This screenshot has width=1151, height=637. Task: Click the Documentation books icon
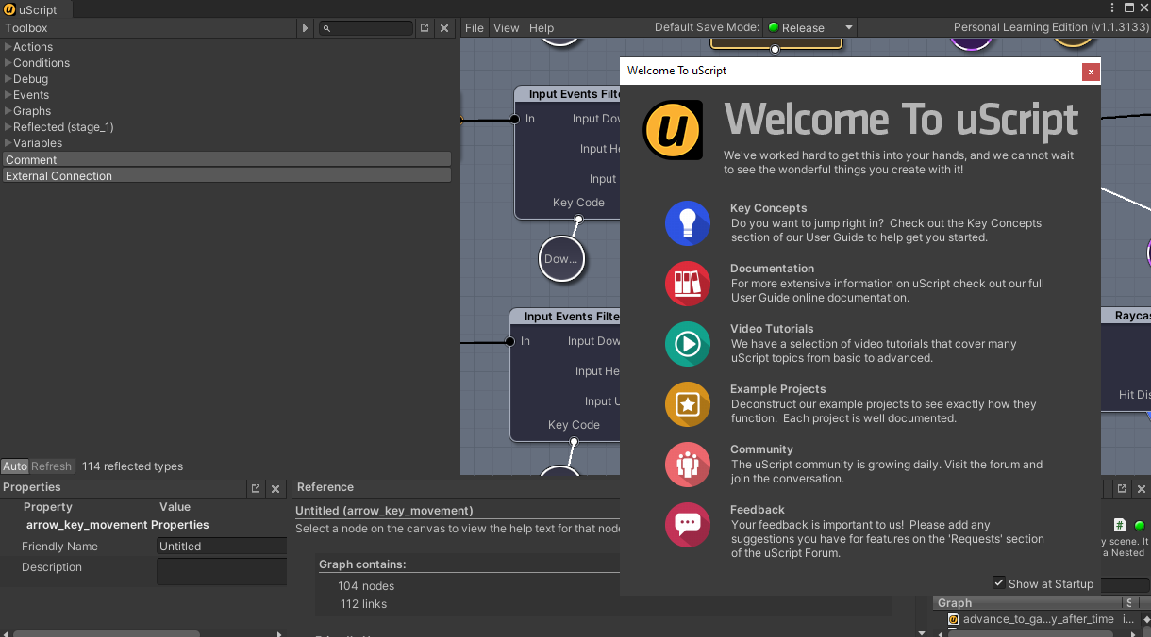(x=688, y=284)
